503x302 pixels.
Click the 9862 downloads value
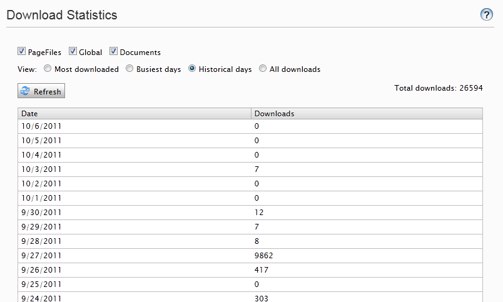point(263,255)
